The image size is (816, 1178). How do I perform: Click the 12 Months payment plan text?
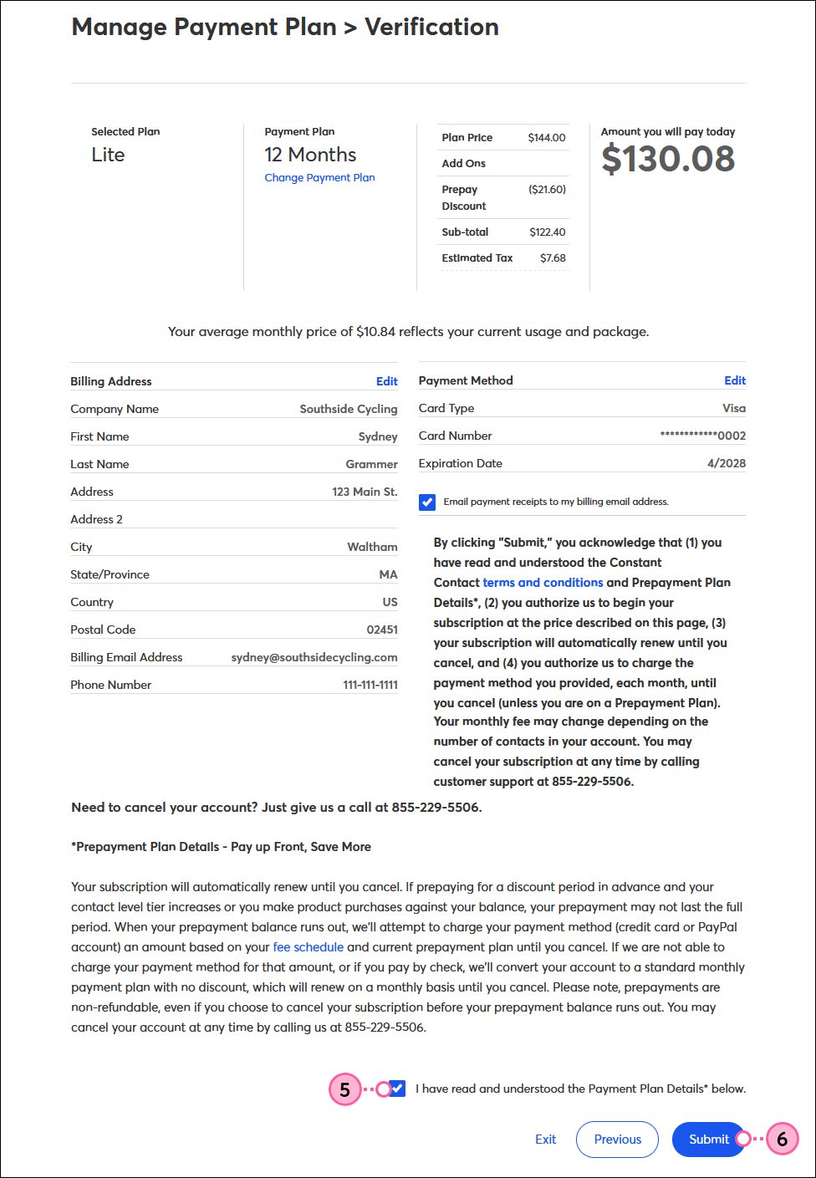pyautogui.click(x=310, y=155)
